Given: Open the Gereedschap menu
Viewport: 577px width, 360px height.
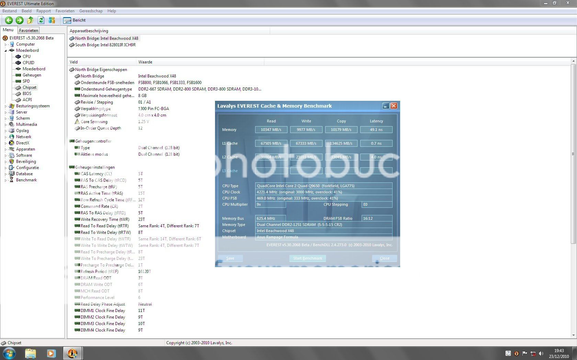Looking at the screenshot, I should pyautogui.click(x=91, y=11).
